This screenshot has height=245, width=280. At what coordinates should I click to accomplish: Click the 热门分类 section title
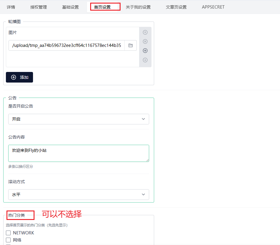click(x=17, y=215)
